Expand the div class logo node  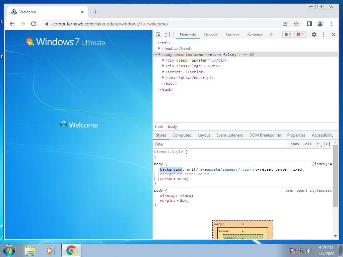tap(163, 66)
